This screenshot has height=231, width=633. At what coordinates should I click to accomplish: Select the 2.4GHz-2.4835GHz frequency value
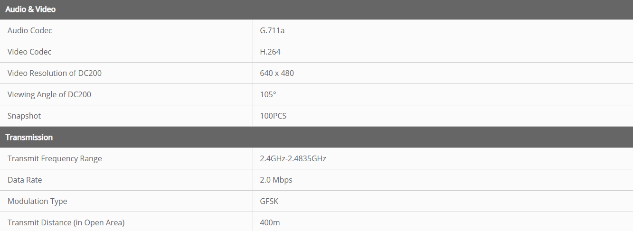(293, 158)
